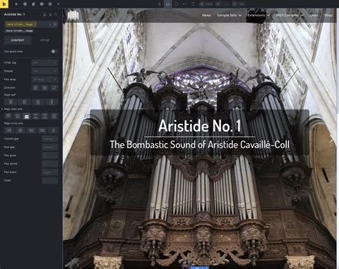Switch to the CONTENT tab

18,40
